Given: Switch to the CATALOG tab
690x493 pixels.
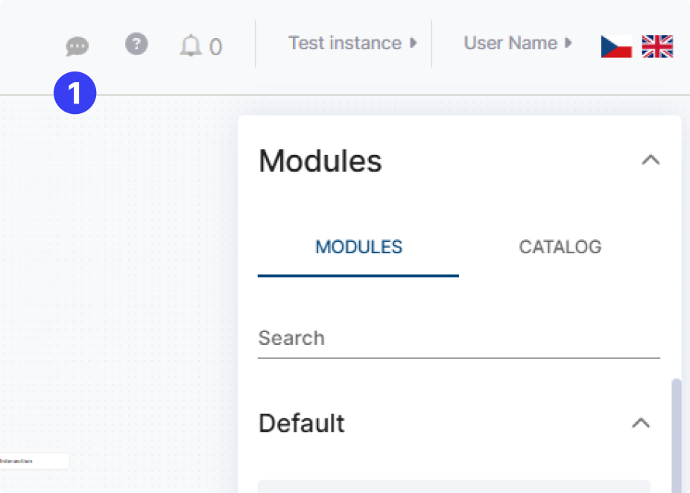Looking at the screenshot, I should (560, 247).
